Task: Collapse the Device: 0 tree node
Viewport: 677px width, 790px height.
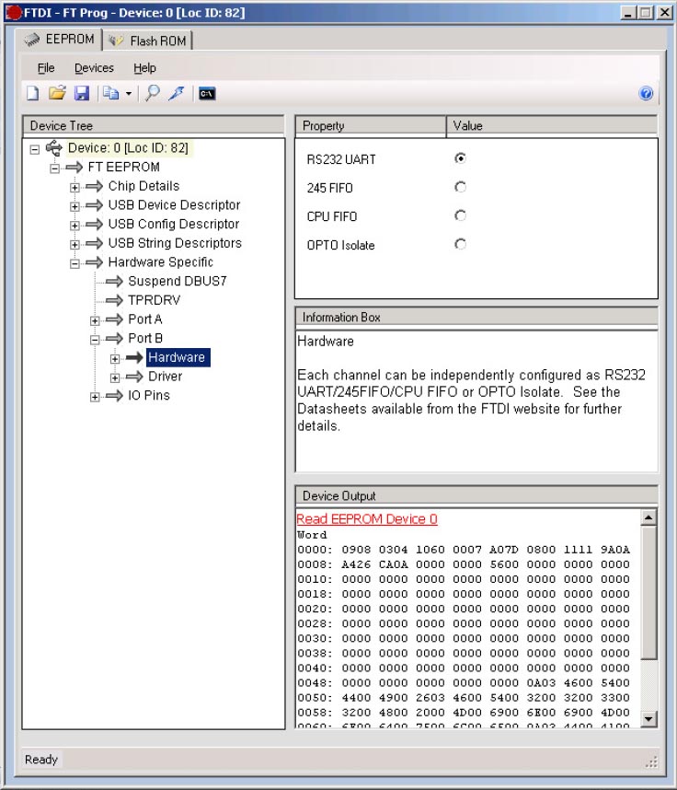Action: 35,149
